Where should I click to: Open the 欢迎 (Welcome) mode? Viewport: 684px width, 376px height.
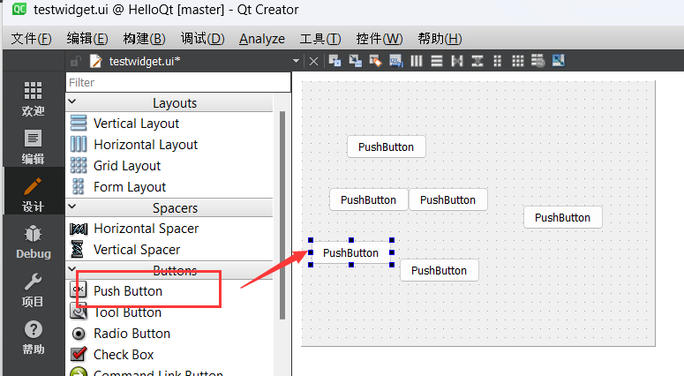pyautogui.click(x=34, y=99)
